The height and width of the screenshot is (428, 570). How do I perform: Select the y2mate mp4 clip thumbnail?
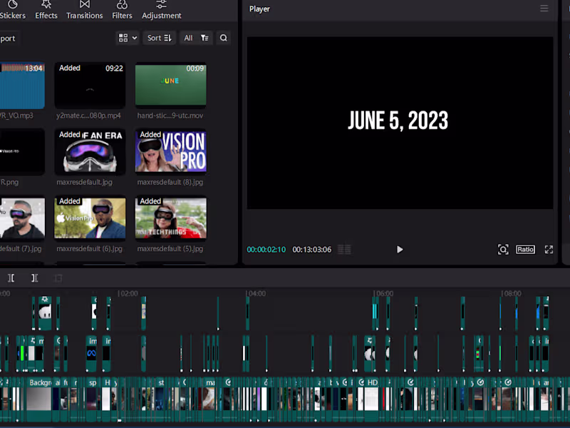(90, 86)
